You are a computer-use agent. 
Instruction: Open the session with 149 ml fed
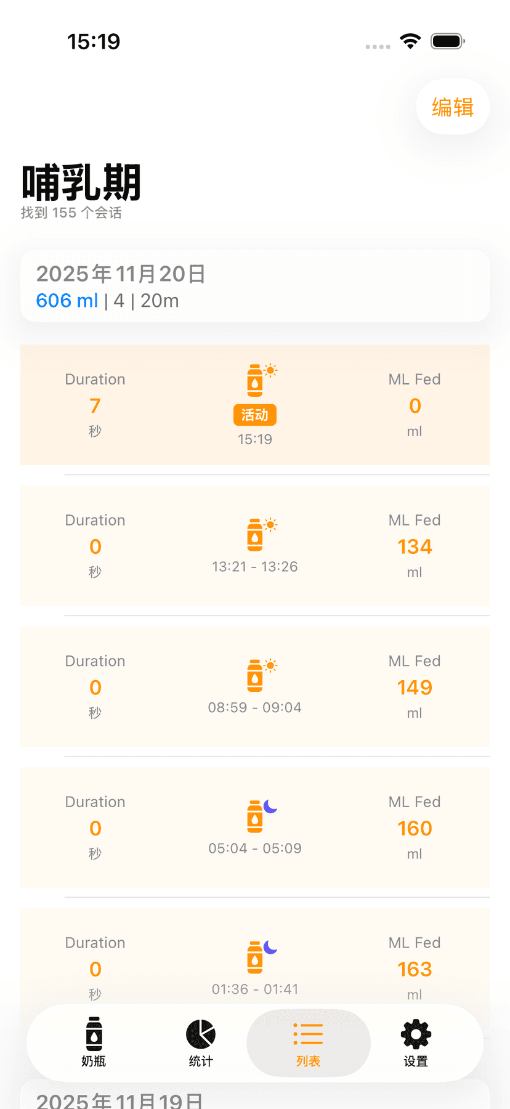[415, 688]
